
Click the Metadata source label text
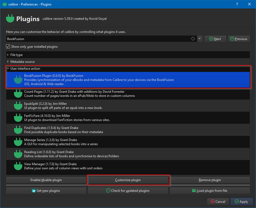tap(23, 62)
